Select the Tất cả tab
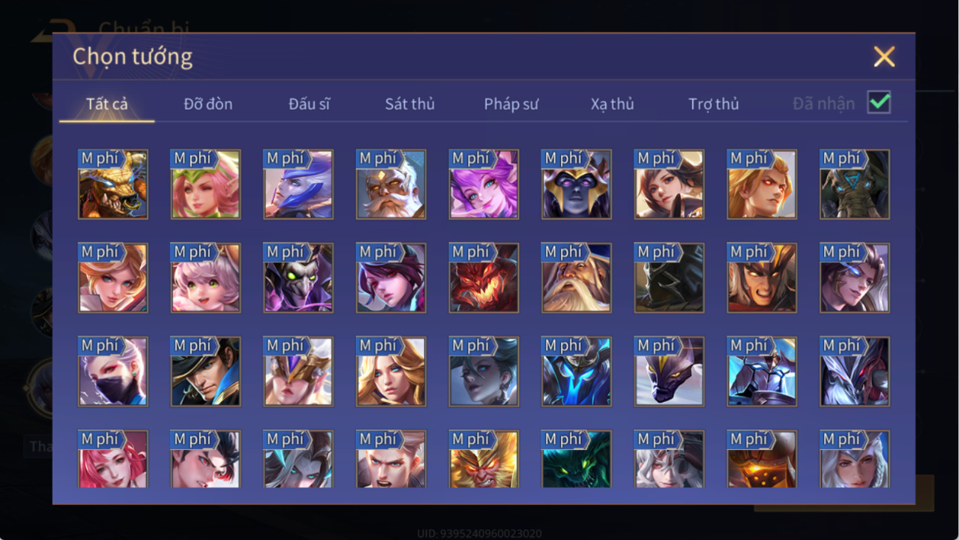This screenshot has height=540, width=959. point(107,104)
